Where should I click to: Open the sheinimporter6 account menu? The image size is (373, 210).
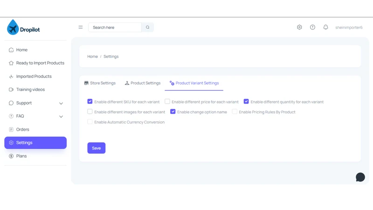349,28
